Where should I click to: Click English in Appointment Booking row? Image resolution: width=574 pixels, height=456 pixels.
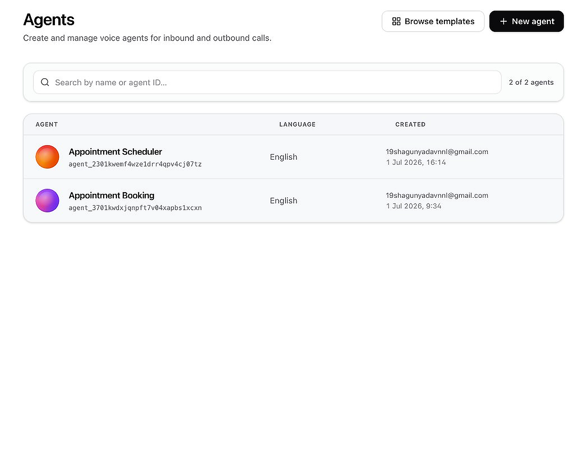click(283, 201)
